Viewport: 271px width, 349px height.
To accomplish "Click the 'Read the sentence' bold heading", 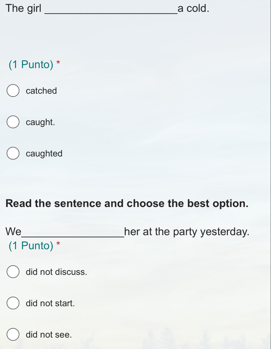I will [127, 203].
